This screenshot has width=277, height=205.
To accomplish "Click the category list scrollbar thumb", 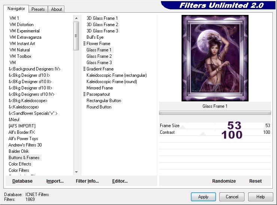I will click(76, 36).
